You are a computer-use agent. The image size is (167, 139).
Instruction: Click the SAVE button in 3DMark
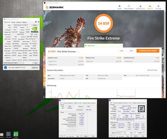131,51
